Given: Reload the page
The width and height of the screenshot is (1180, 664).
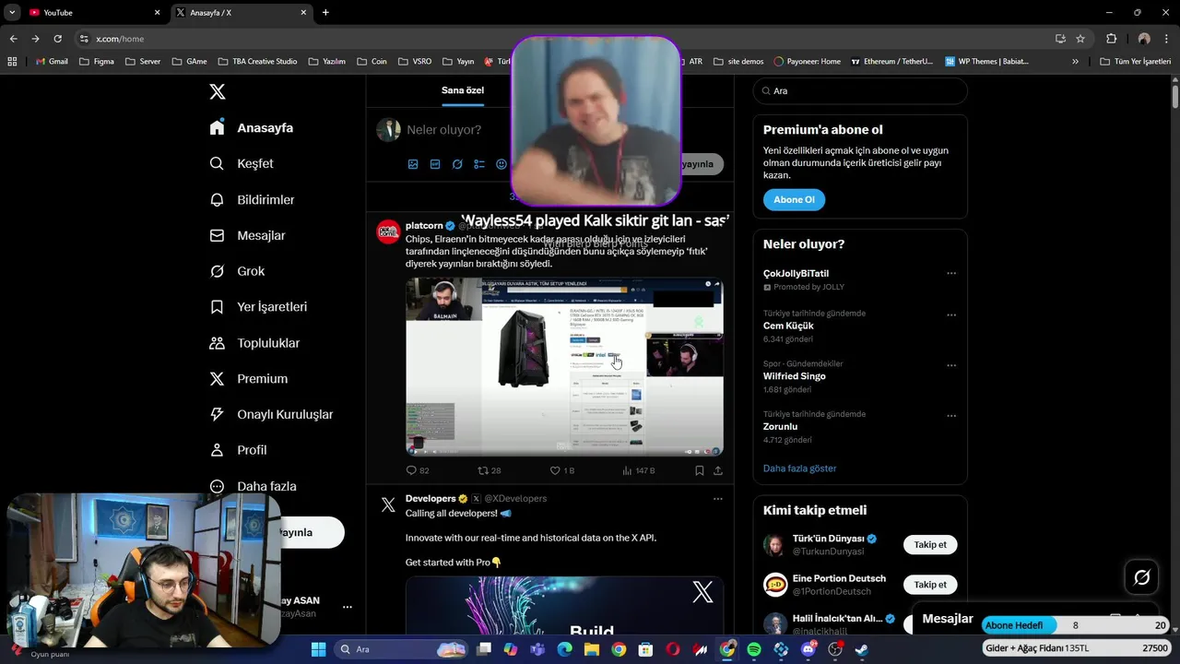Looking at the screenshot, I should click(x=57, y=39).
